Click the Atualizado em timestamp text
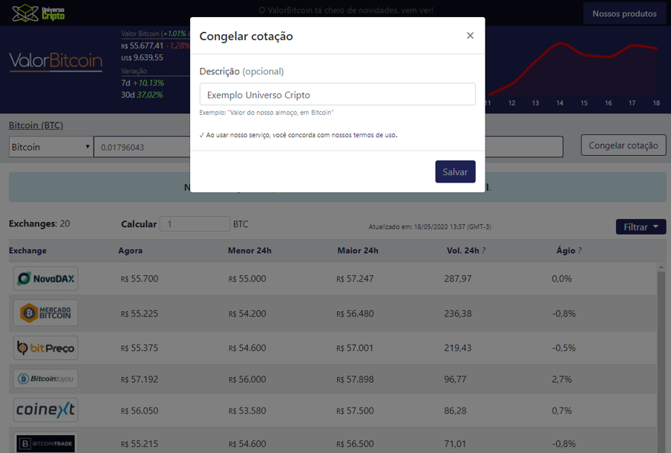Screen dimensions: 671x453 [429, 226]
